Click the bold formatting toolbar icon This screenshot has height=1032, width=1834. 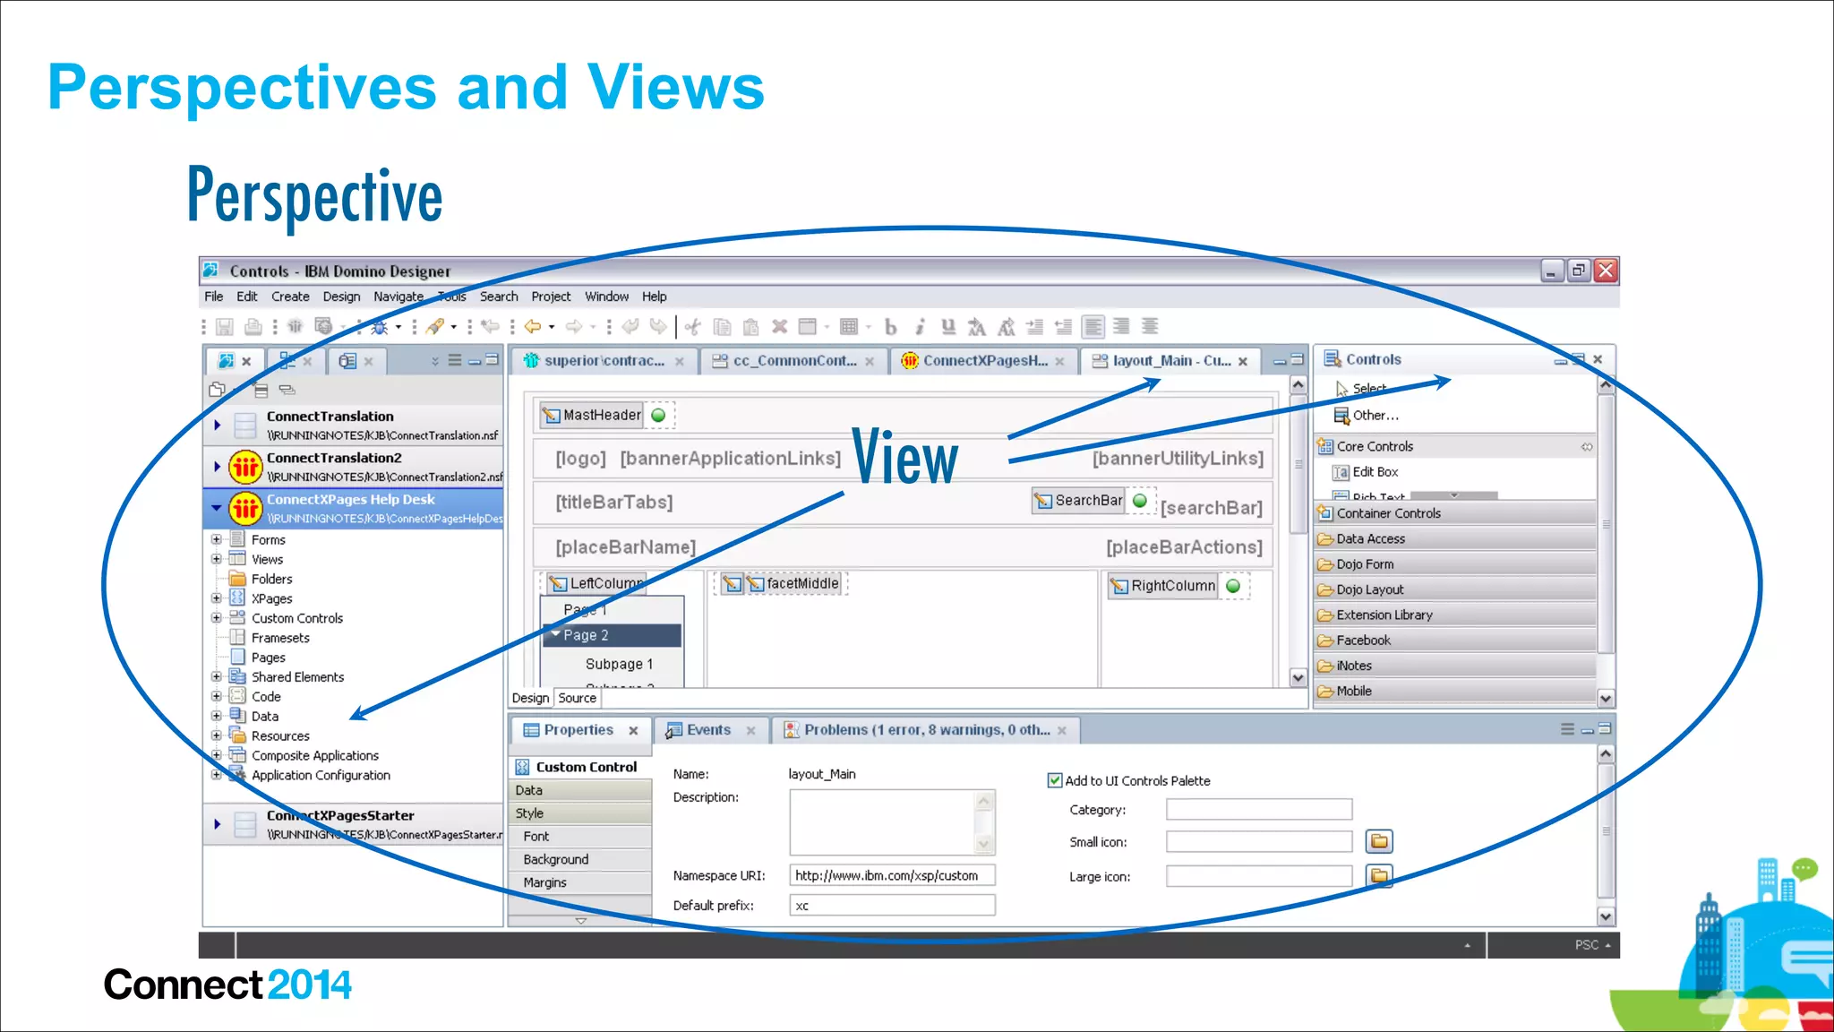click(890, 327)
